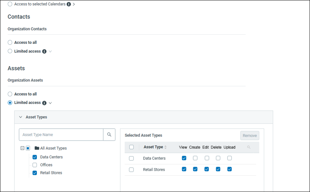
Task: Click the All Asset Types tree label
Action: tap(54, 148)
